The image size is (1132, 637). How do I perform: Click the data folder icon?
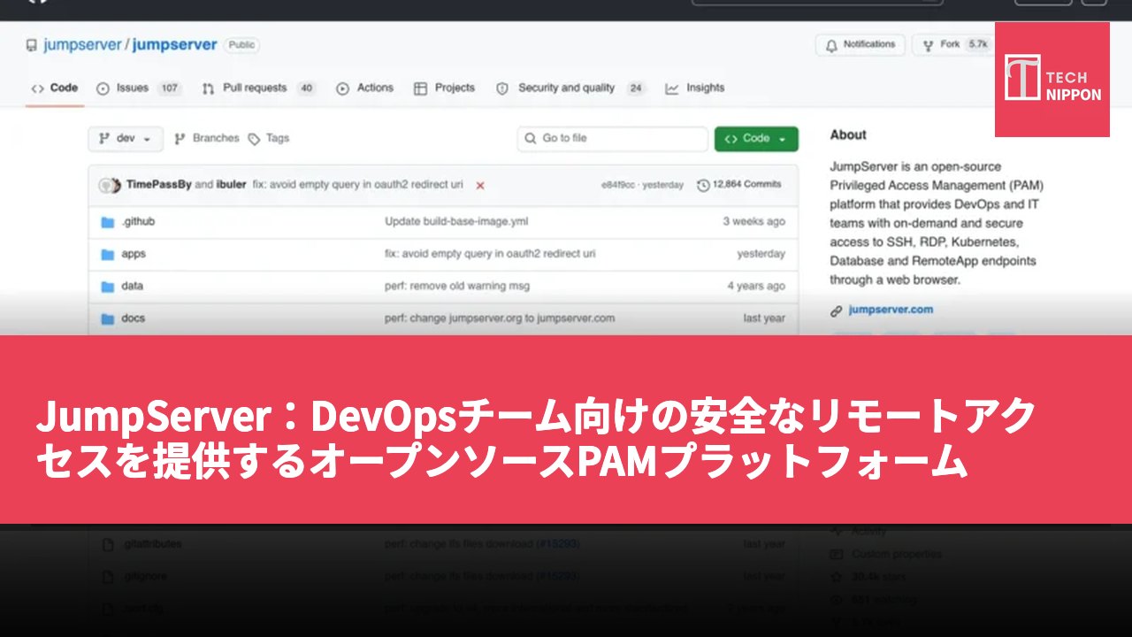click(108, 287)
